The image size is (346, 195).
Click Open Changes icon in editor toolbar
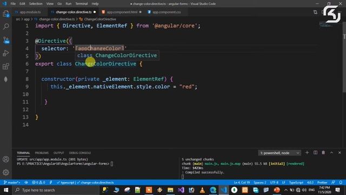pos(315,12)
